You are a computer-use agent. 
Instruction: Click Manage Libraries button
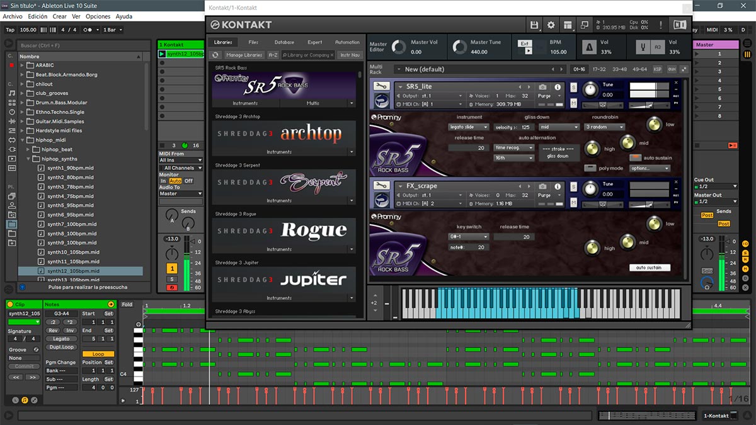(244, 55)
